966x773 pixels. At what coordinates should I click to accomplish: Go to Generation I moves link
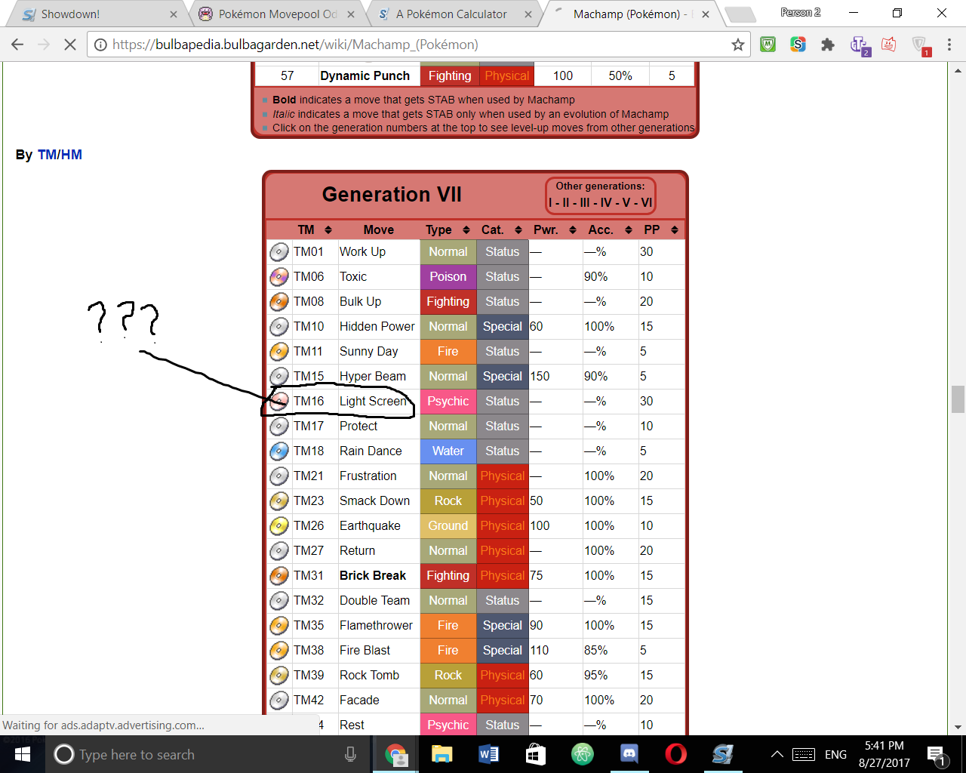coord(551,202)
